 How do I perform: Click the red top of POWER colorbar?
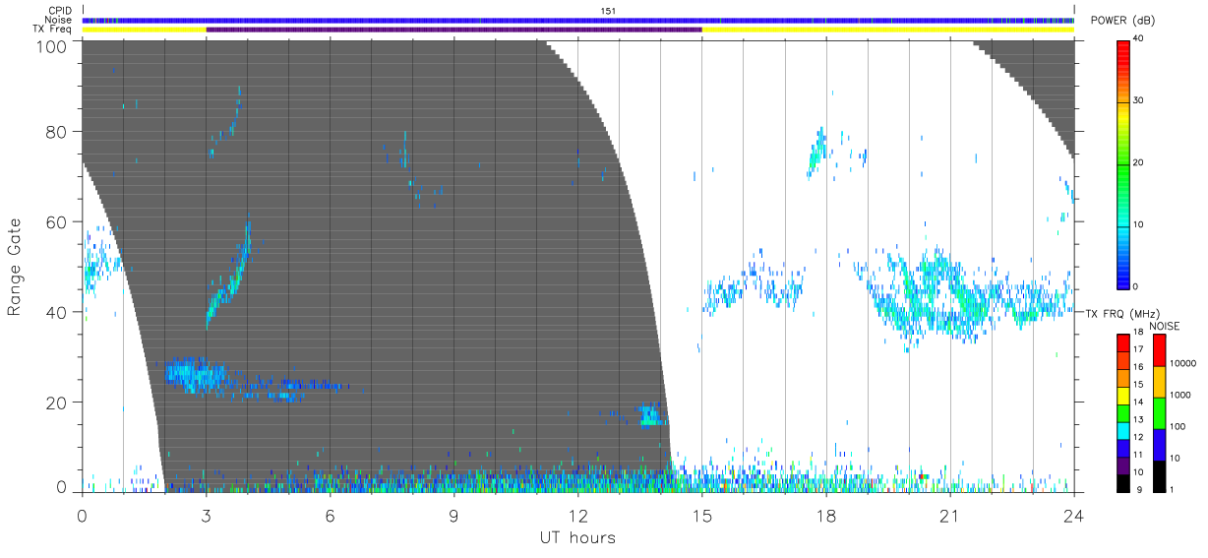[1123, 54]
